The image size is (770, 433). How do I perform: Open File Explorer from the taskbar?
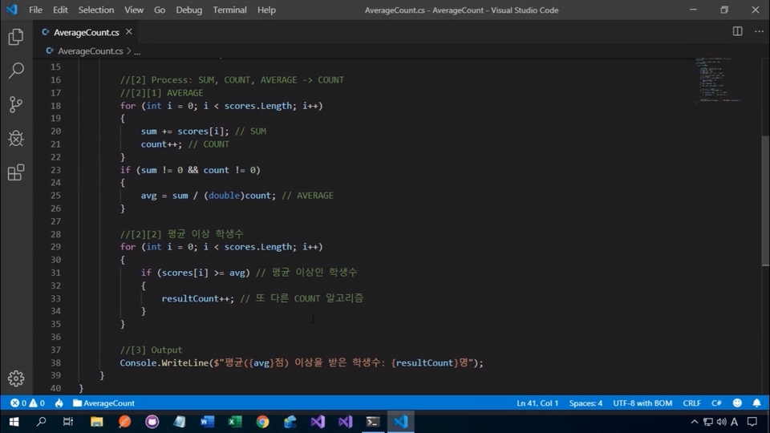(x=97, y=422)
